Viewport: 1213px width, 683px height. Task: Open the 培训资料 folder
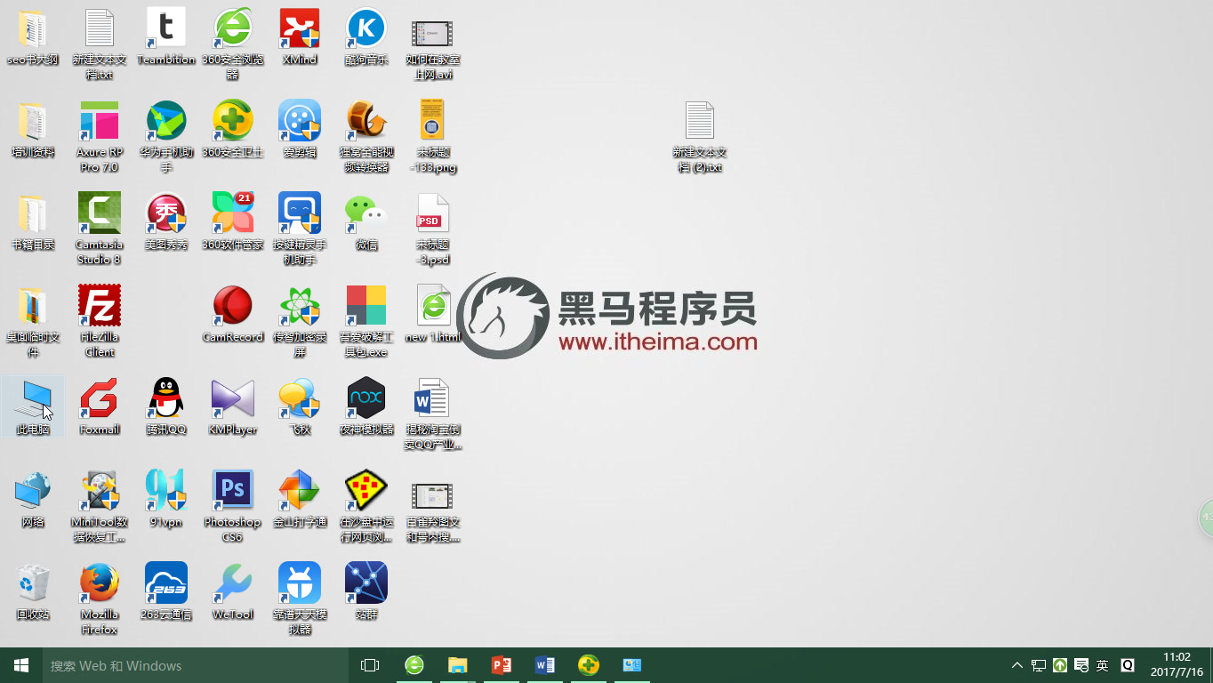coord(33,129)
